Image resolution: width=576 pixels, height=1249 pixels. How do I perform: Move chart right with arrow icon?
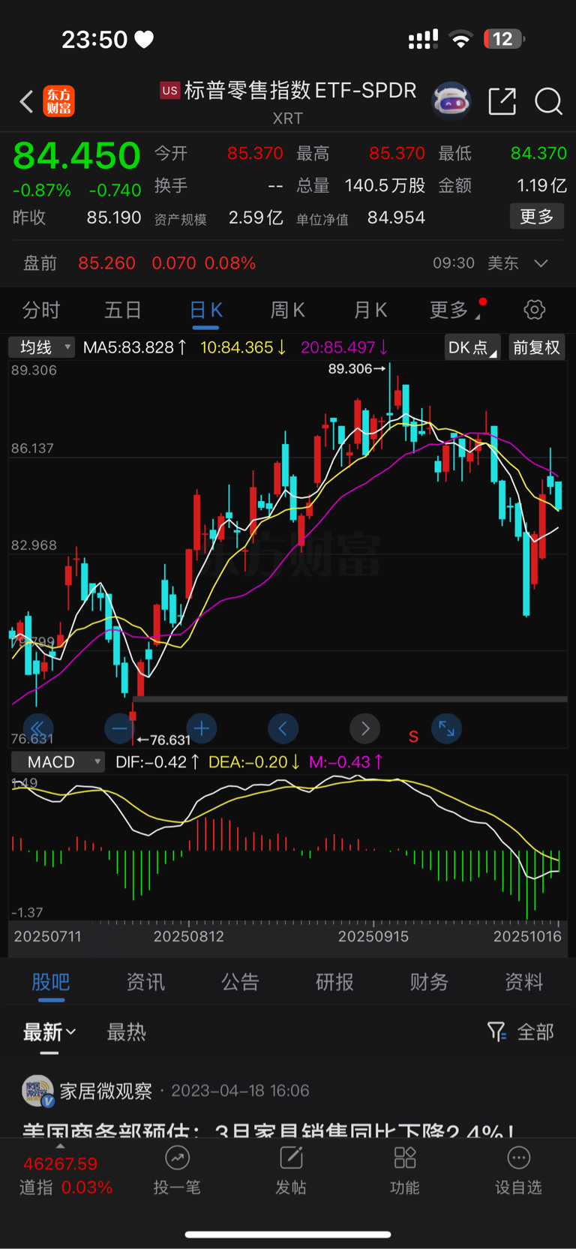click(x=364, y=728)
